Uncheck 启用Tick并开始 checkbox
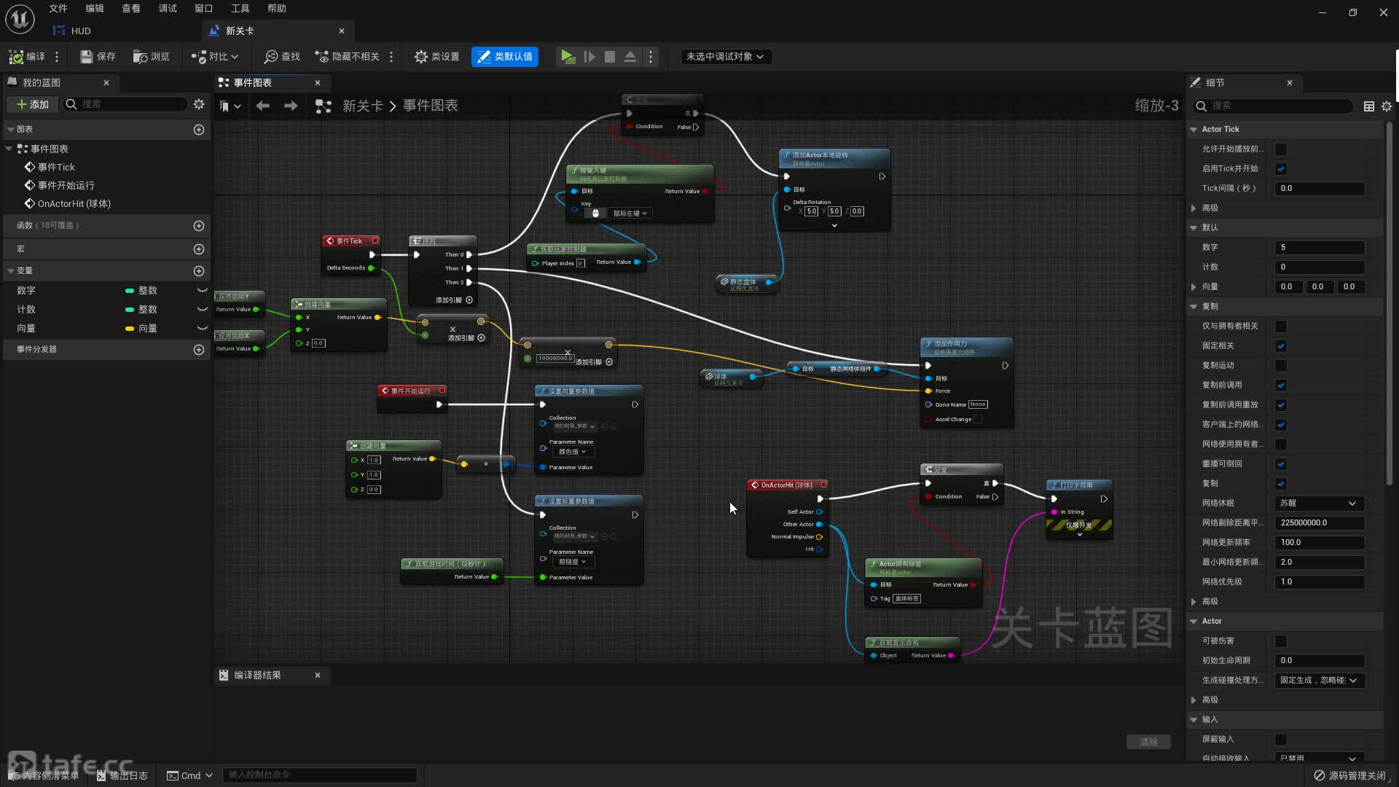The image size is (1399, 787). [1280, 169]
